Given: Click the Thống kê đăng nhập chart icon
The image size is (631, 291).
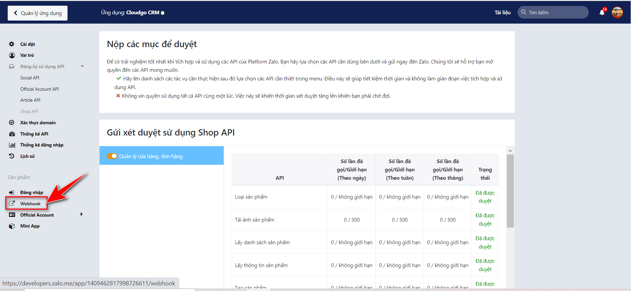Looking at the screenshot, I should 12,145.
